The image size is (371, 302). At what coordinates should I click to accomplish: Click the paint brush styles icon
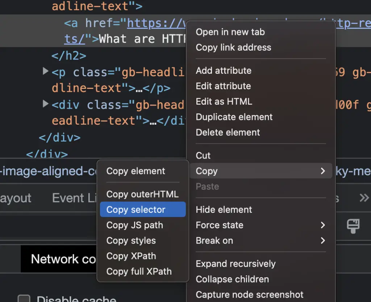pyautogui.click(x=353, y=226)
